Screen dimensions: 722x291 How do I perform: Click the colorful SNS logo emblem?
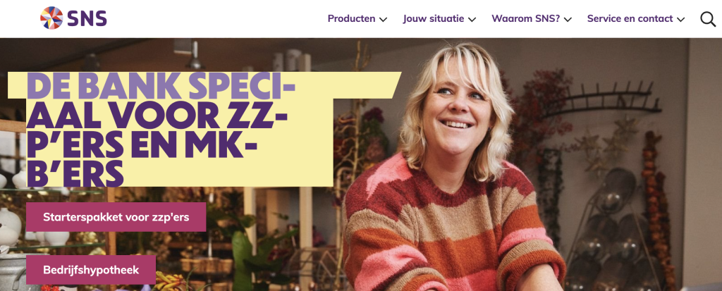(51, 18)
